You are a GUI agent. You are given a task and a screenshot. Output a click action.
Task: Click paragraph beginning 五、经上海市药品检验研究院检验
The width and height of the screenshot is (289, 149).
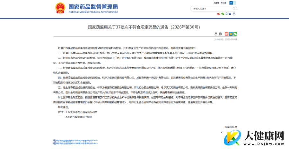pyautogui.click(x=145, y=90)
